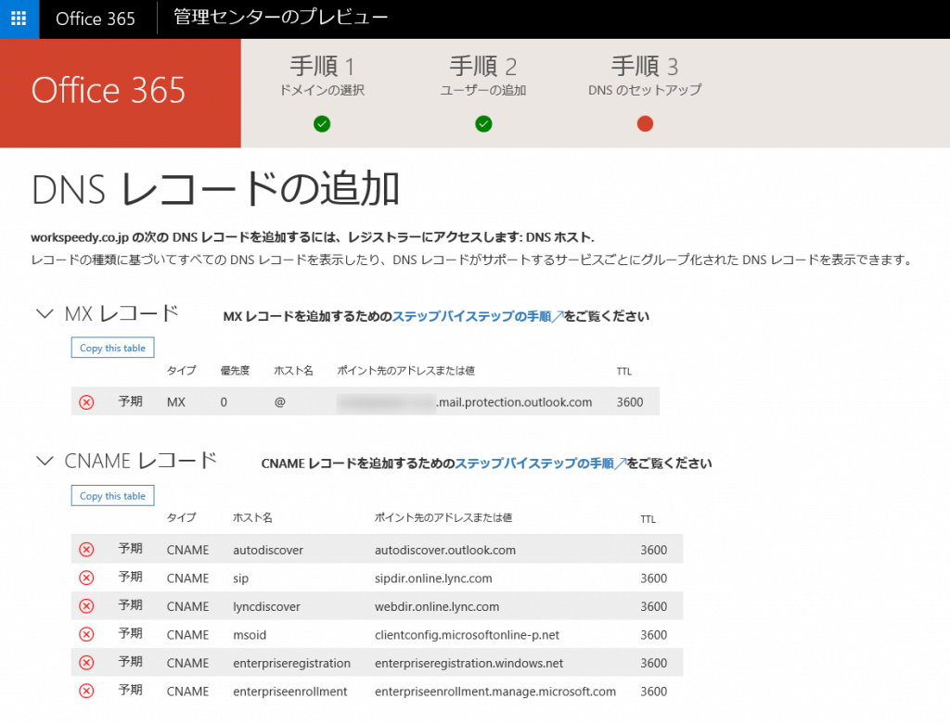Click the error icon beside msoid row
This screenshot has height=724, width=950.
coord(86,635)
